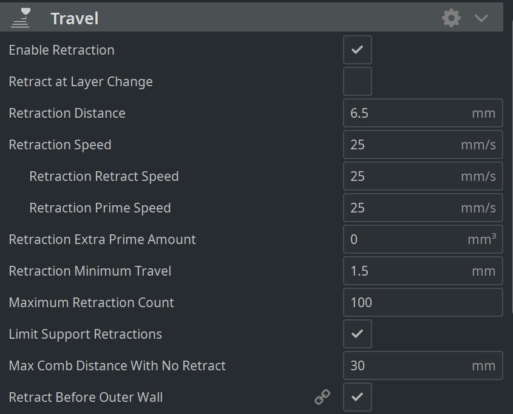Uncheck Retract Before Outer Wall
The width and height of the screenshot is (513, 414).
click(x=357, y=397)
